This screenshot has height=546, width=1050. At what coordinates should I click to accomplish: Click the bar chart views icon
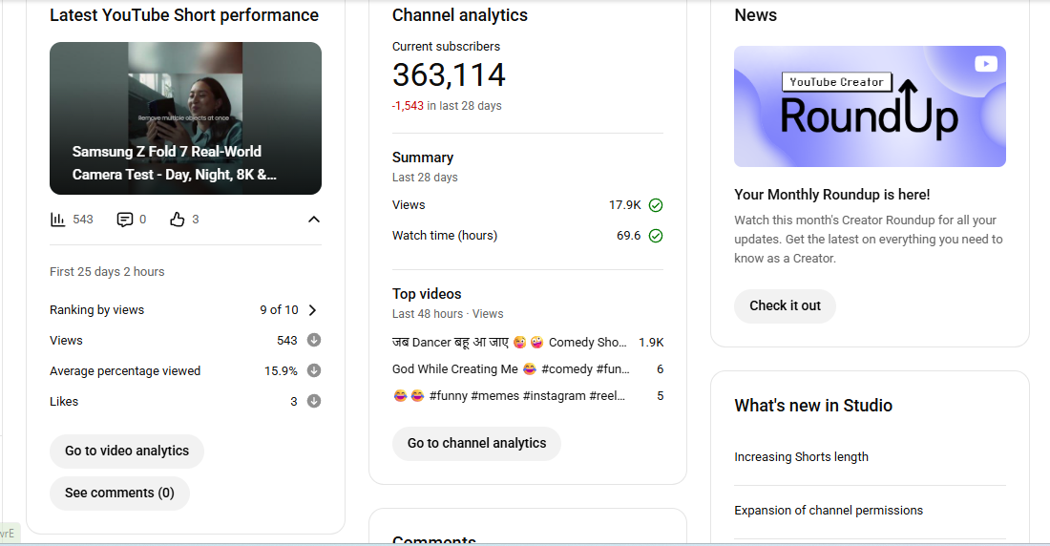click(x=58, y=220)
